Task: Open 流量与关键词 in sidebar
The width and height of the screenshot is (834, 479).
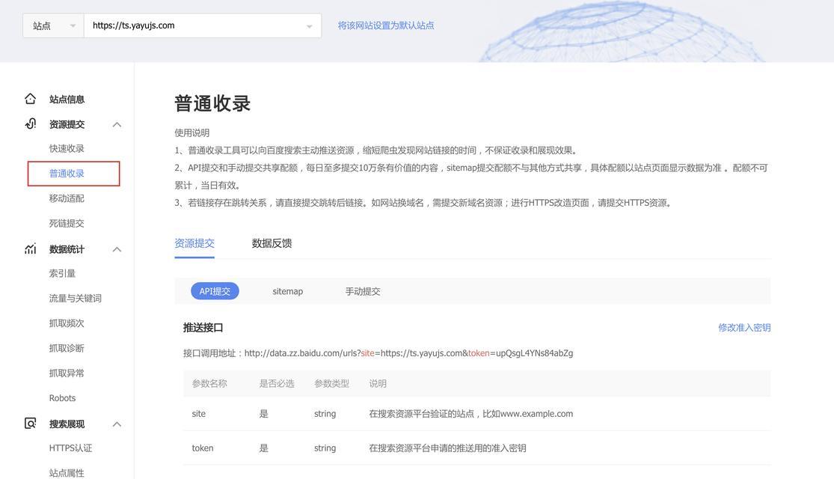Action: point(75,299)
